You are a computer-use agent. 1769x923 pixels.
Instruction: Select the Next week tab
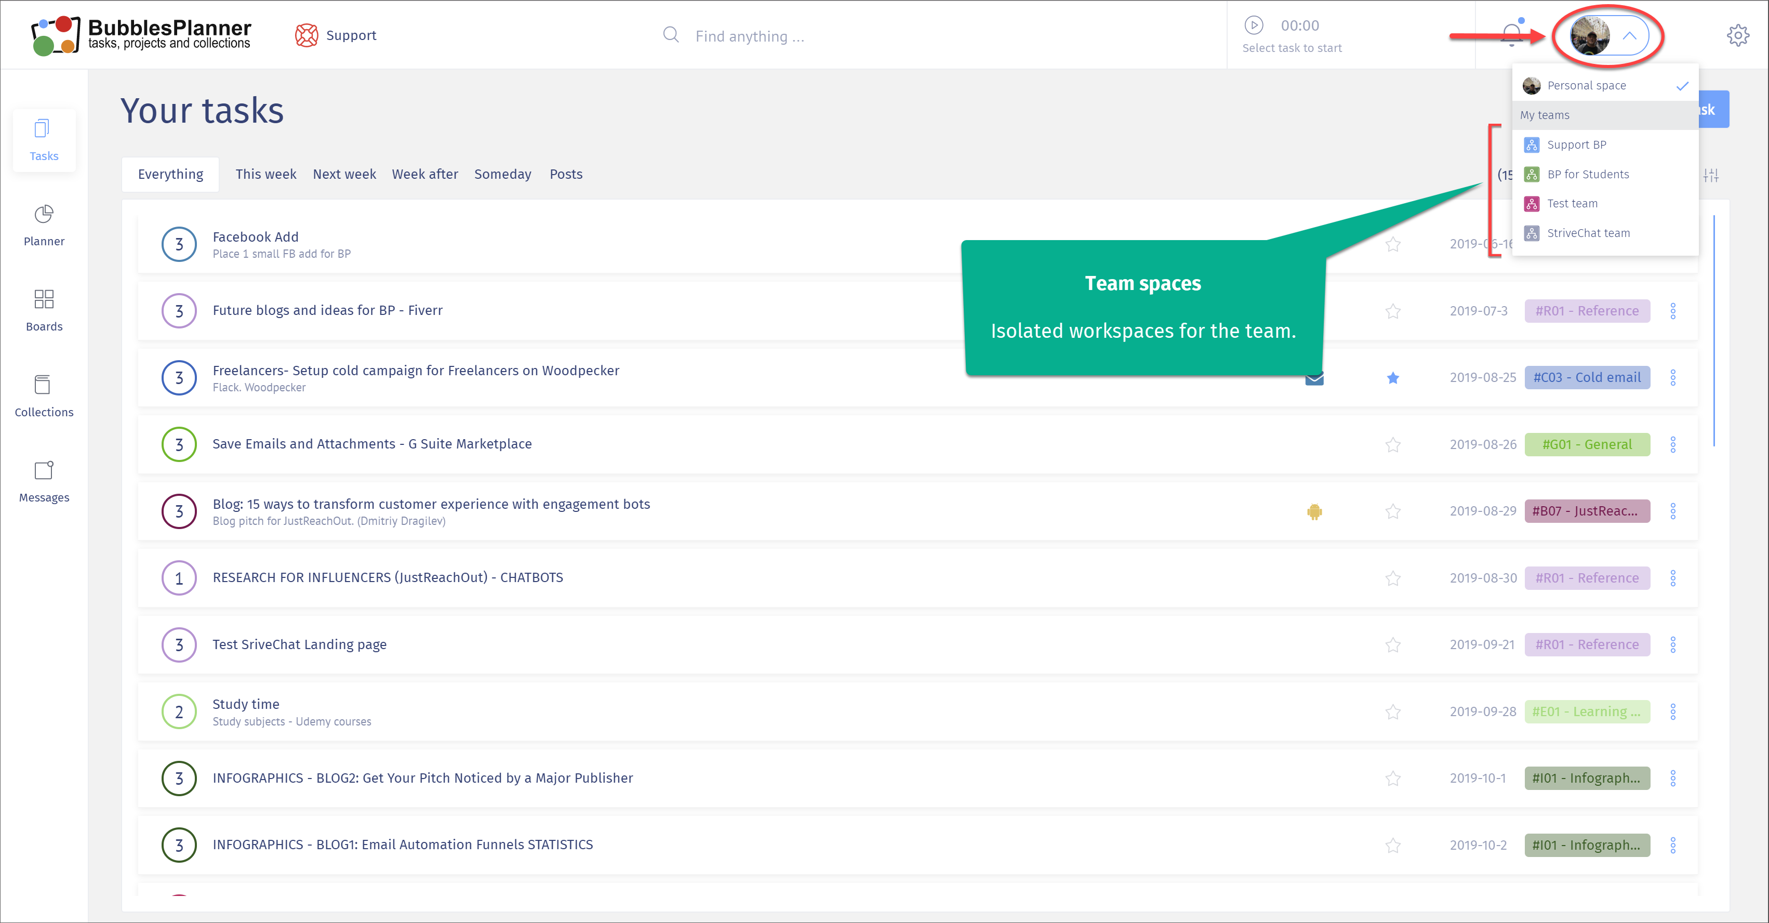344,175
